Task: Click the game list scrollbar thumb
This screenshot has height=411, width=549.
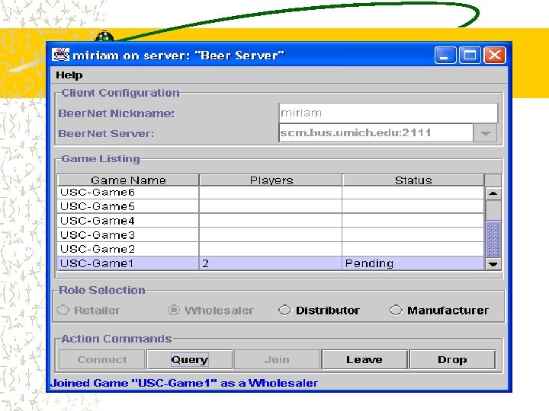Action: (493, 239)
